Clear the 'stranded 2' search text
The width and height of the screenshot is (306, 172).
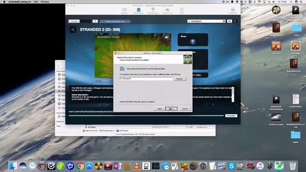pyautogui.click(x=224, y=21)
